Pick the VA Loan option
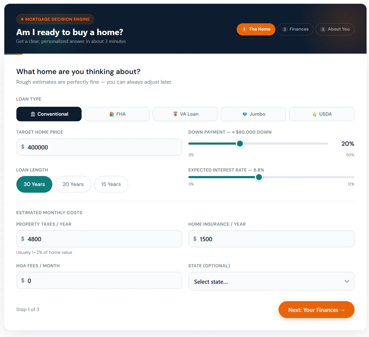Viewport: 369px width, 337px height. point(185,114)
